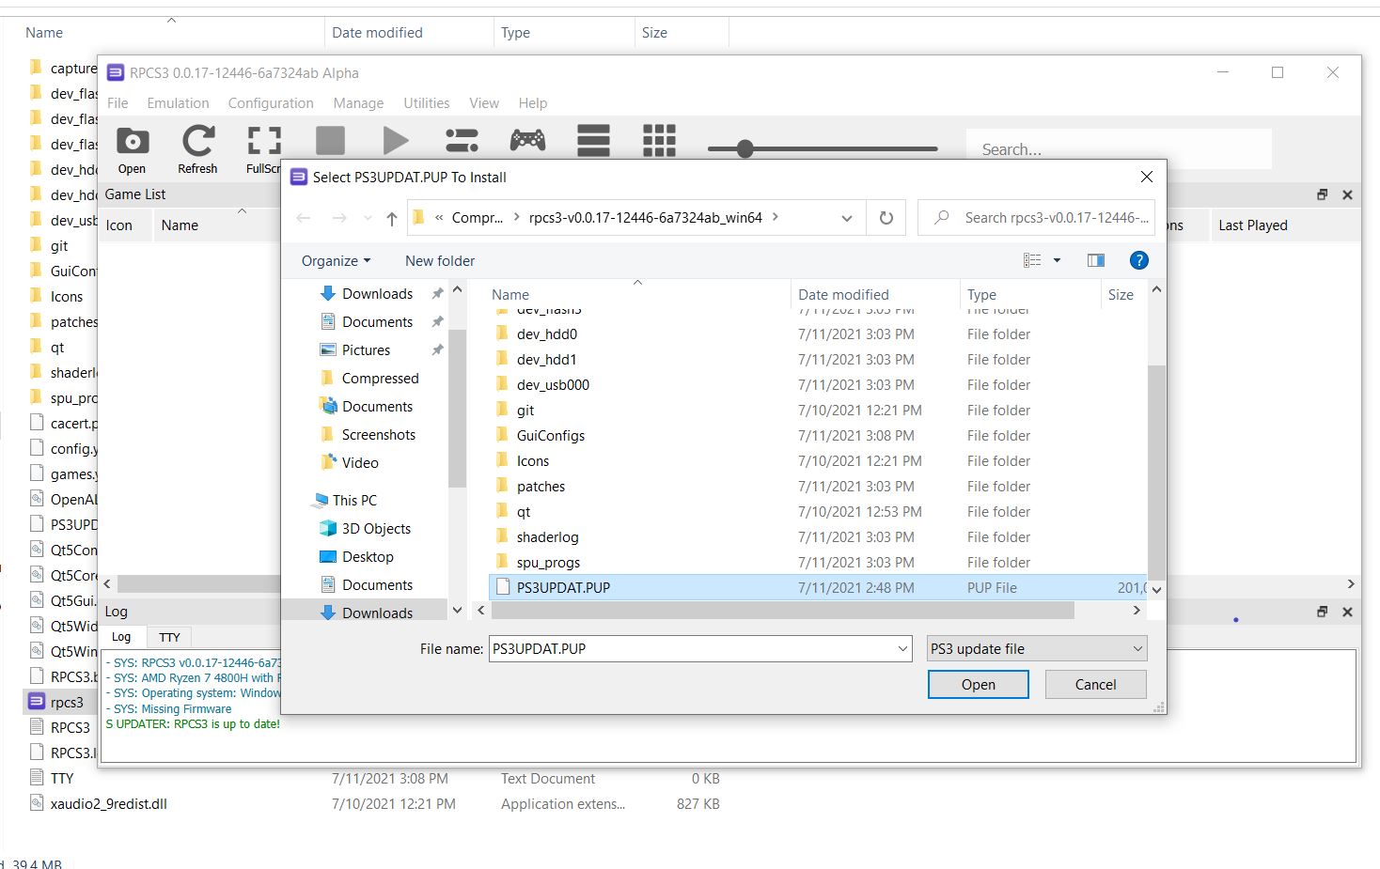This screenshot has width=1380, height=869.
Task: Open the Utilities menu
Action: 427,103
